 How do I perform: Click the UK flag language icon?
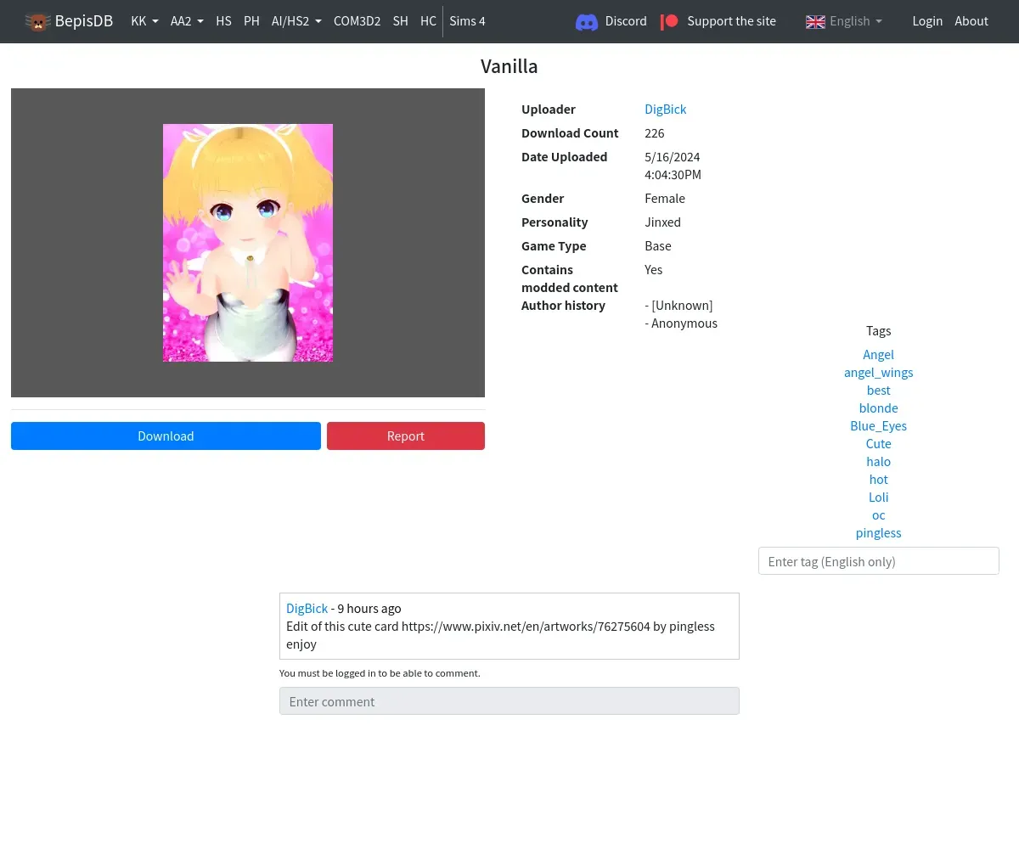tap(815, 22)
